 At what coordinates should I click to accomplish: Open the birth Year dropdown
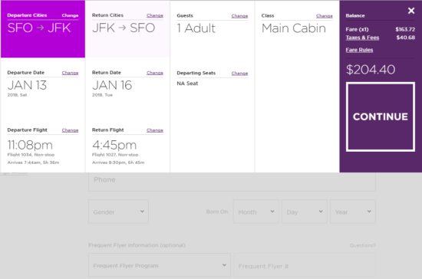[353, 212]
